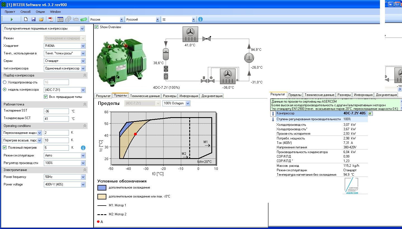Click the filter drier symbol under 38,6°C
This screenshot has width=402, height=229.
coord(166,69)
